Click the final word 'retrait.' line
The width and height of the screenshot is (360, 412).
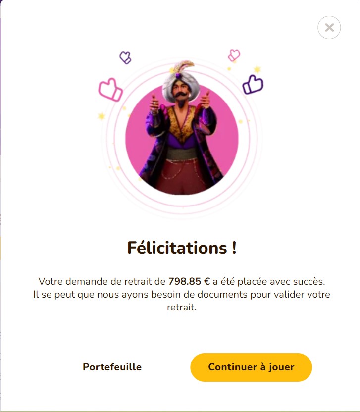click(182, 307)
